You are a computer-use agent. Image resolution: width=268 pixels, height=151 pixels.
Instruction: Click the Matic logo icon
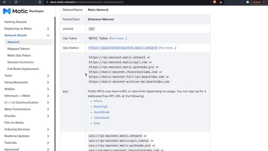pyautogui.click(x=7, y=11)
